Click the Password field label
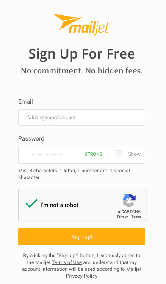The width and height of the screenshot is (166, 284). pos(31,138)
